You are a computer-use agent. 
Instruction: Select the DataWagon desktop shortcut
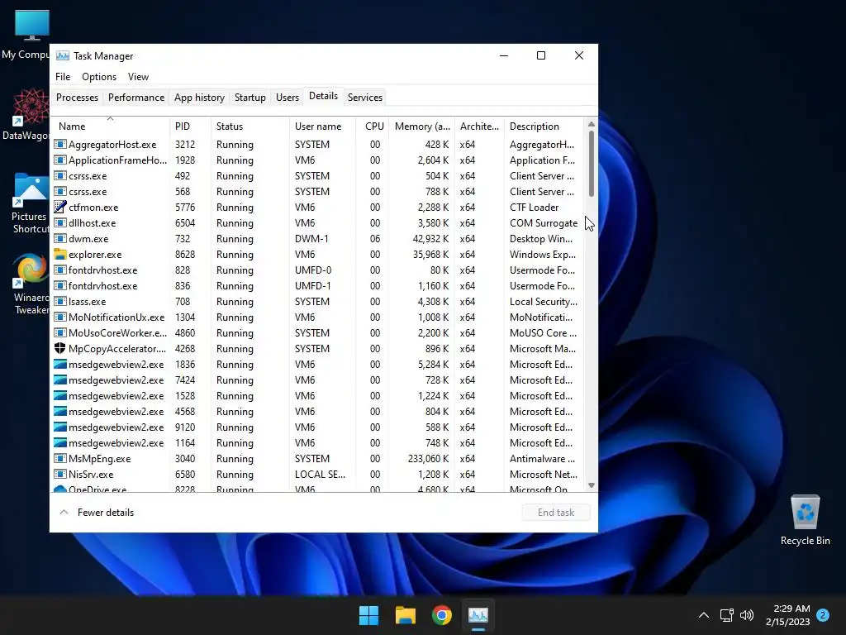26,114
